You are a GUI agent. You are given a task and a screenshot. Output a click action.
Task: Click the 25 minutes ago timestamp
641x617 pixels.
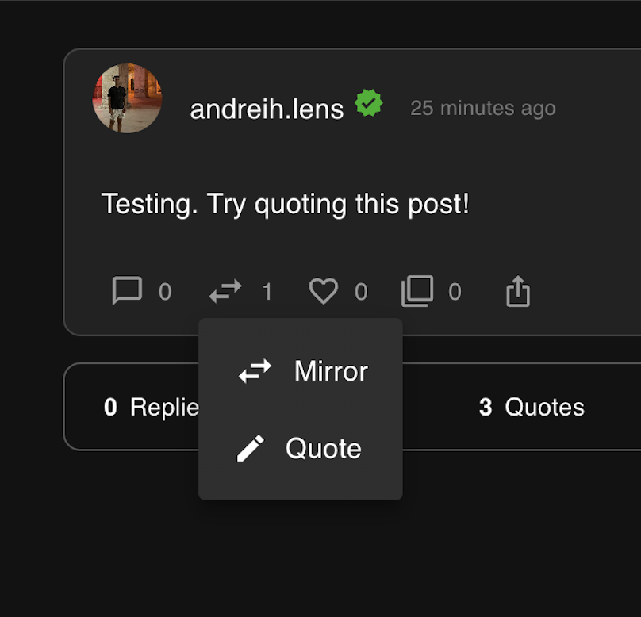click(x=483, y=109)
